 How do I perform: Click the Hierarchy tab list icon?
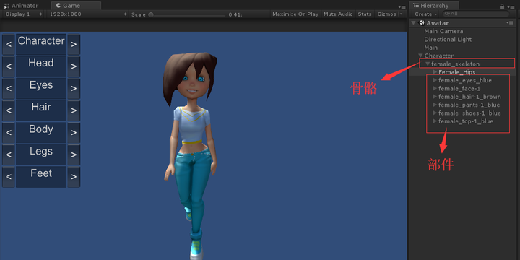click(416, 5)
